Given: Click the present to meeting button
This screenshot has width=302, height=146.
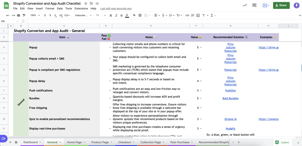Looking at the screenshot, I should [x=266, y=5].
